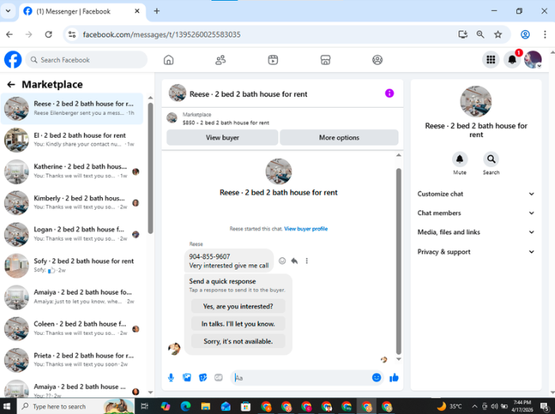The height and width of the screenshot is (414, 555).
Task: Send quick response 'Yes, are you interested?'
Action: (238, 306)
